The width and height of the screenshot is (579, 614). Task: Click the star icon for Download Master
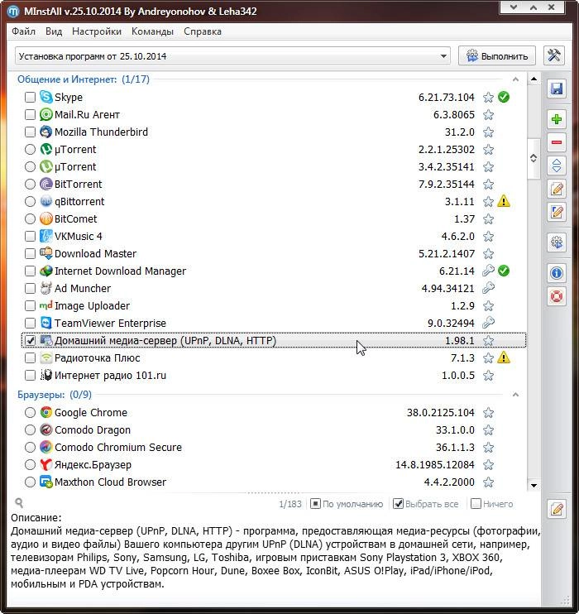(488, 253)
